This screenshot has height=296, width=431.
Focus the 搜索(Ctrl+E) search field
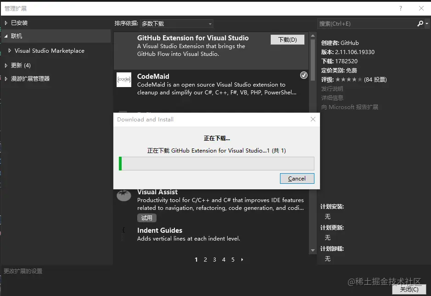[367, 23]
